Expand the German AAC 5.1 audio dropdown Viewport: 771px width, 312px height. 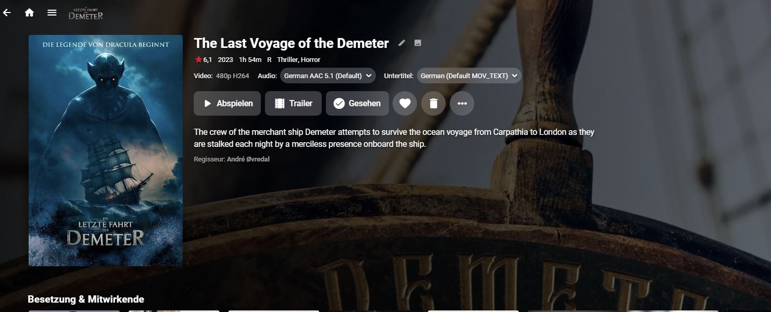[328, 76]
